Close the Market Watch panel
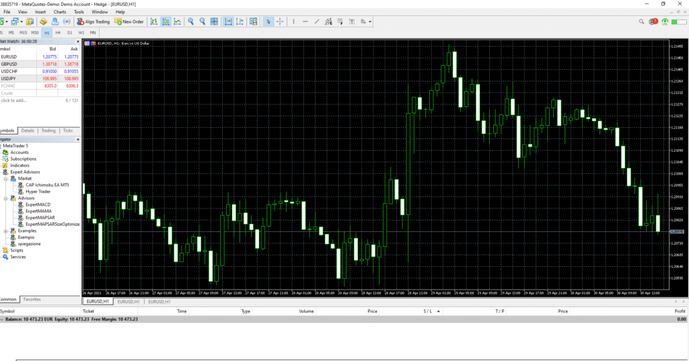Image resolution: width=689 pixels, height=361 pixels. 78,42
